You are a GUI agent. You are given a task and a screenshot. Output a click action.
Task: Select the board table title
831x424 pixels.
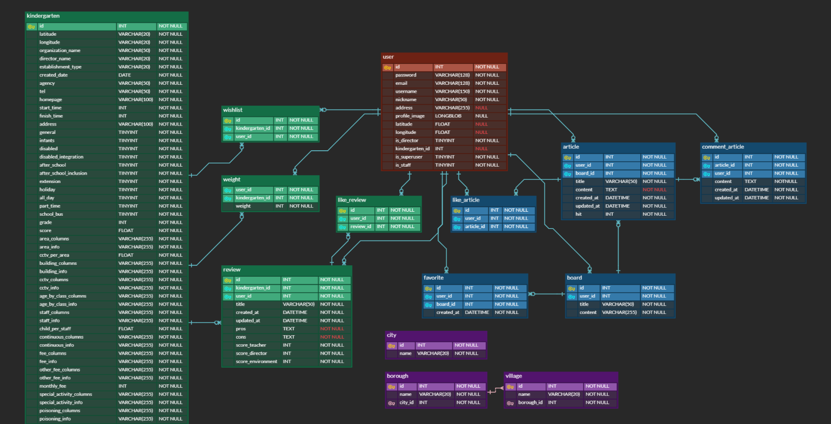(x=575, y=278)
